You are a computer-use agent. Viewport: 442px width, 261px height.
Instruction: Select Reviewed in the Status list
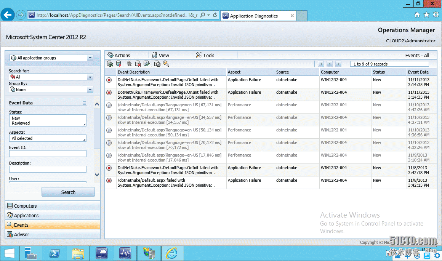click(21, 123)
